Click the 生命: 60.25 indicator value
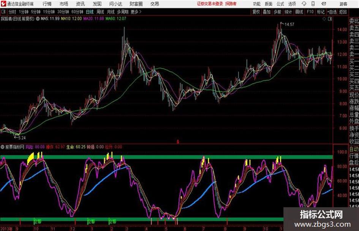 tap(76, 147)
